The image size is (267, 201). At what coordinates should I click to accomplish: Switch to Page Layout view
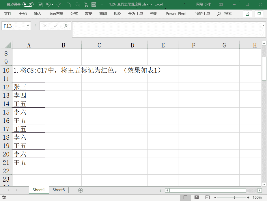click(x=196, y=198)
